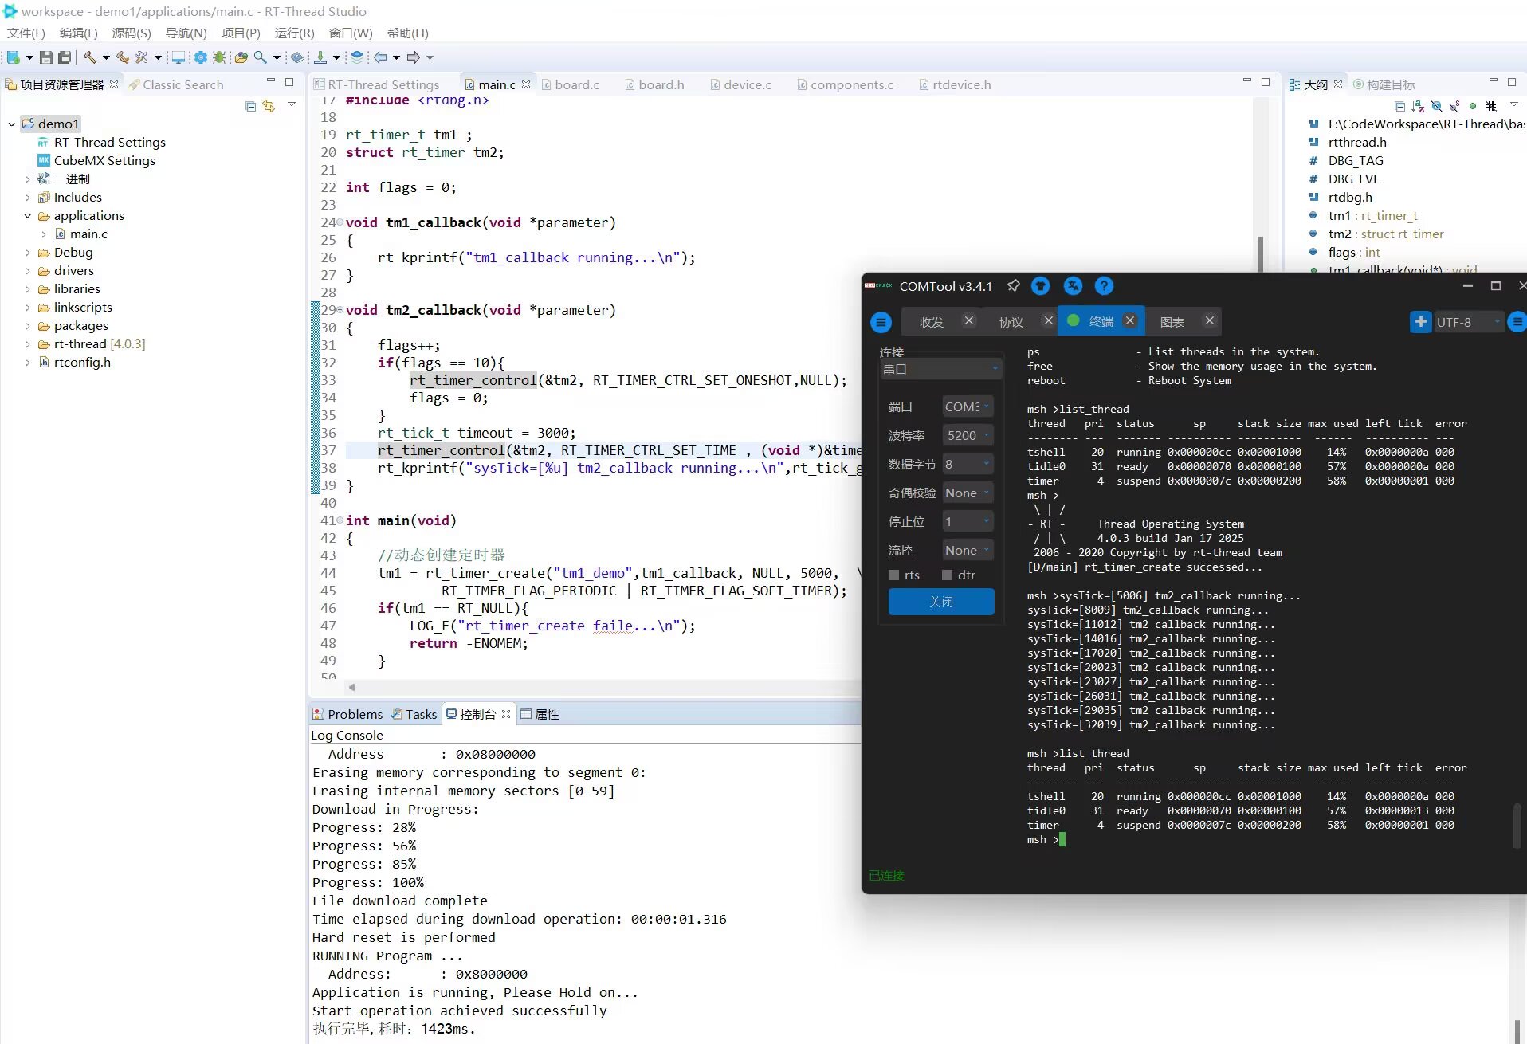Viewport: 1527px width, 1044px height.
Task: Click the download program arrow icon
Action: point(320,57)
